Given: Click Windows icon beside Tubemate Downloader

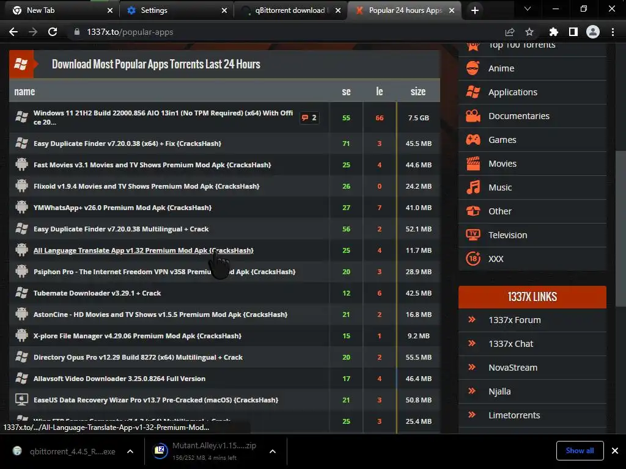Looking at the screenshot, I should (21, 293).
